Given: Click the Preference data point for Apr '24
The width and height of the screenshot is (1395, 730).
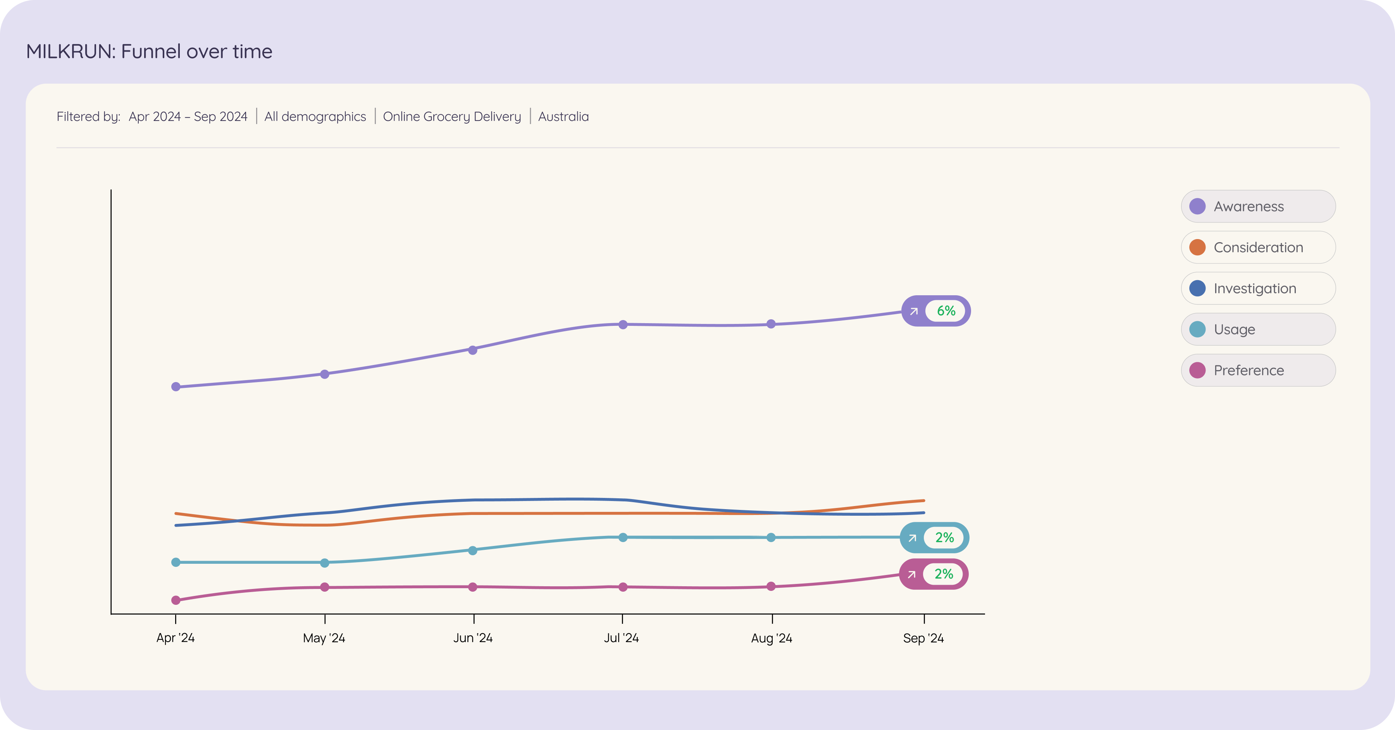Looking at the screenshot, I should [x=176, y=600].
